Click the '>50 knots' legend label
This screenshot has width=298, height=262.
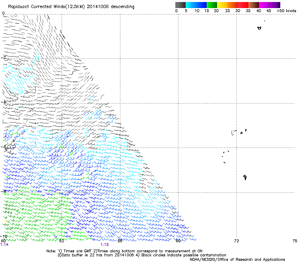coord(286,11)
